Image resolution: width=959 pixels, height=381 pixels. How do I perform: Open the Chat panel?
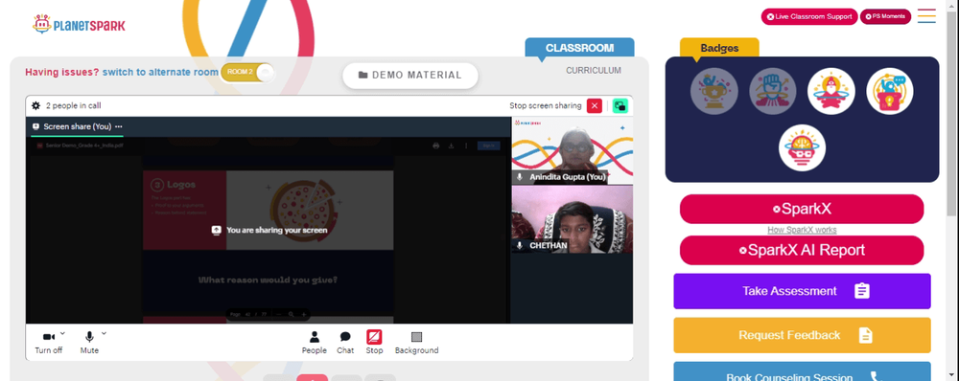click(345, 343)
